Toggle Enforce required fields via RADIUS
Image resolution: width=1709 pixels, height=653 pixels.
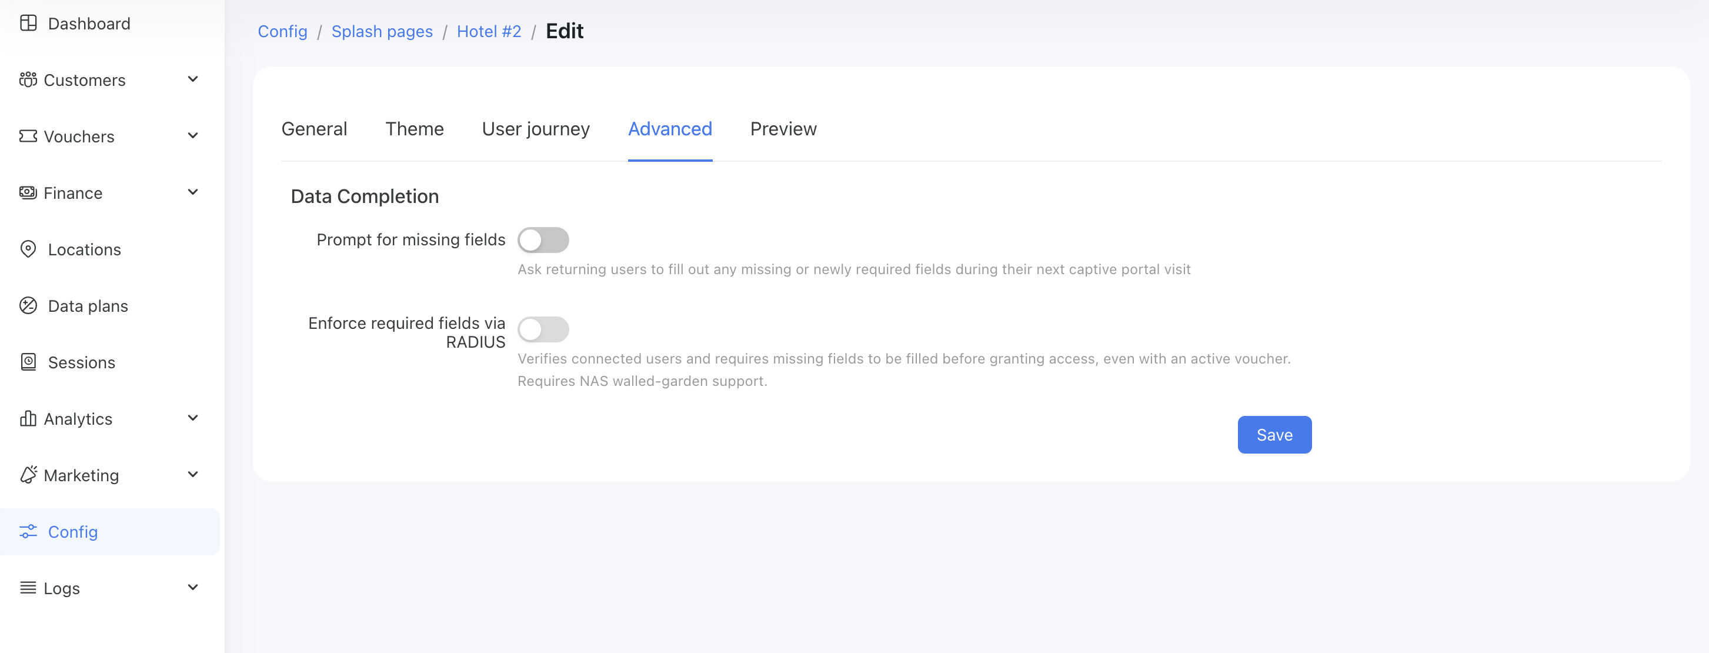pos(543,329)
